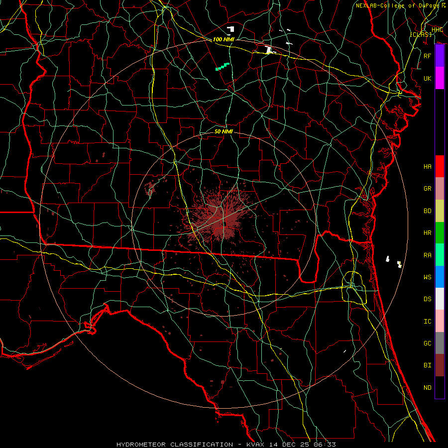Click the 'ND' legend label
448x448 pixels.
428,388
